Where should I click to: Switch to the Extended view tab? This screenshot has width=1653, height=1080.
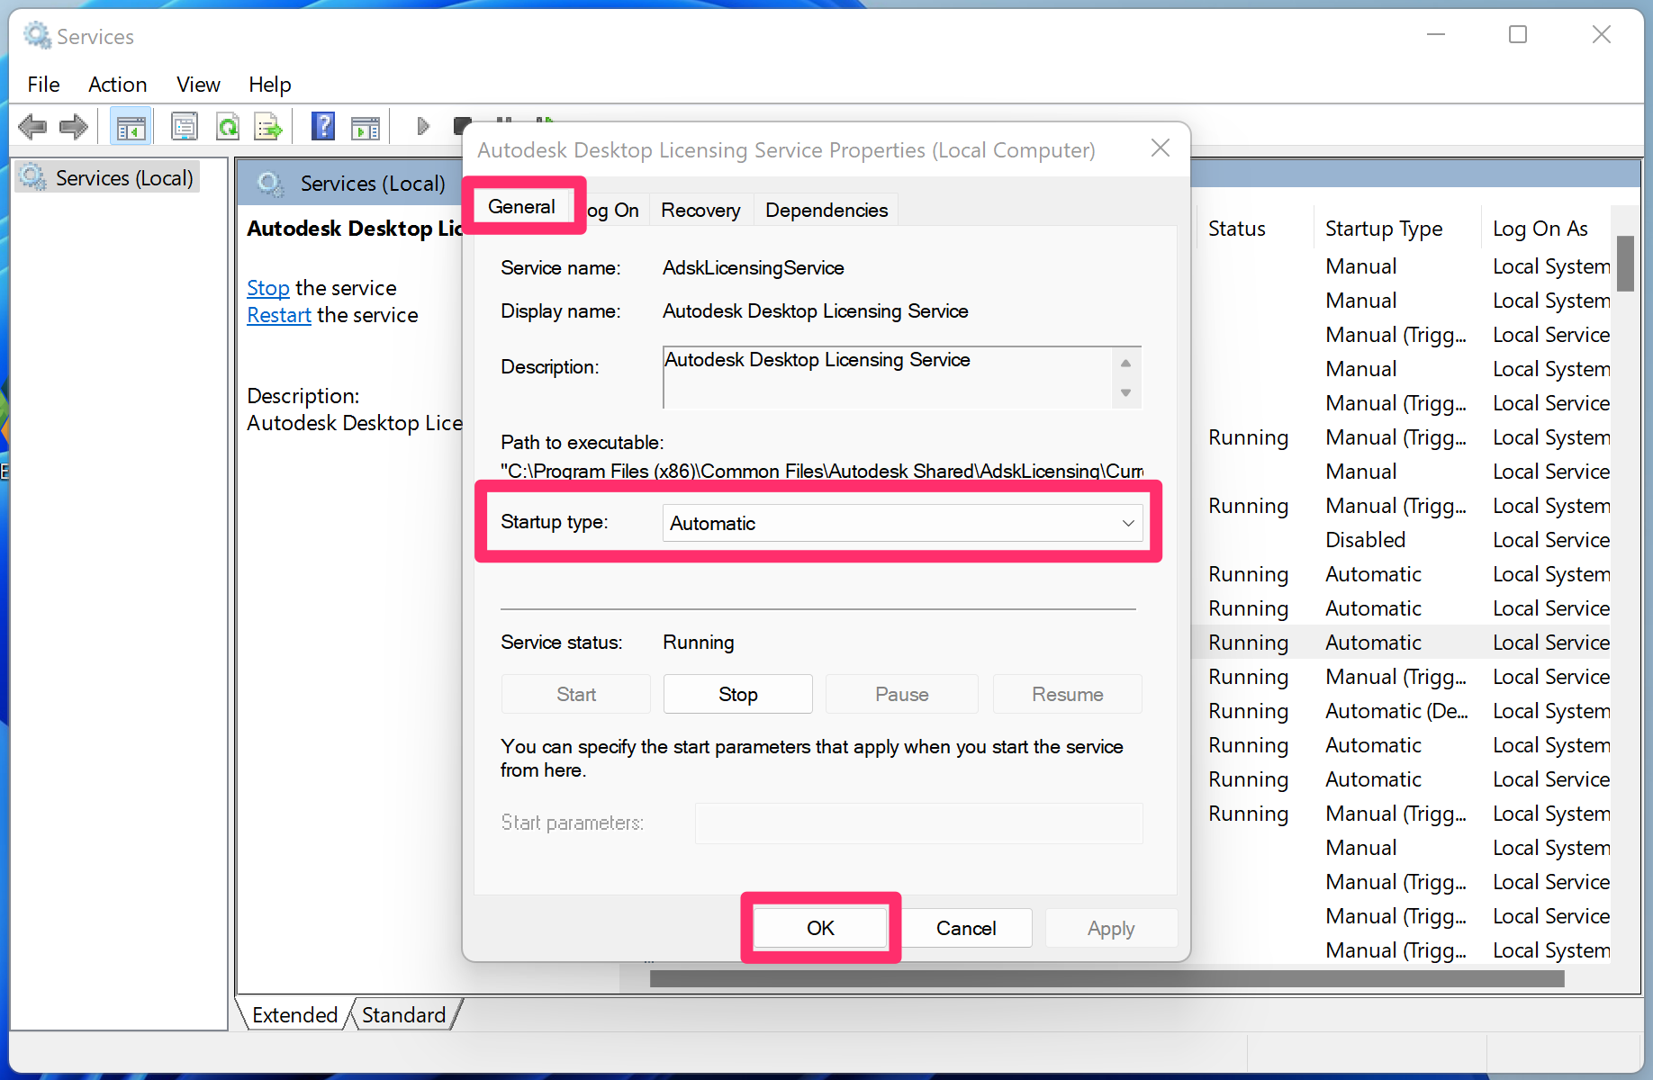[x=294, y=1015]
